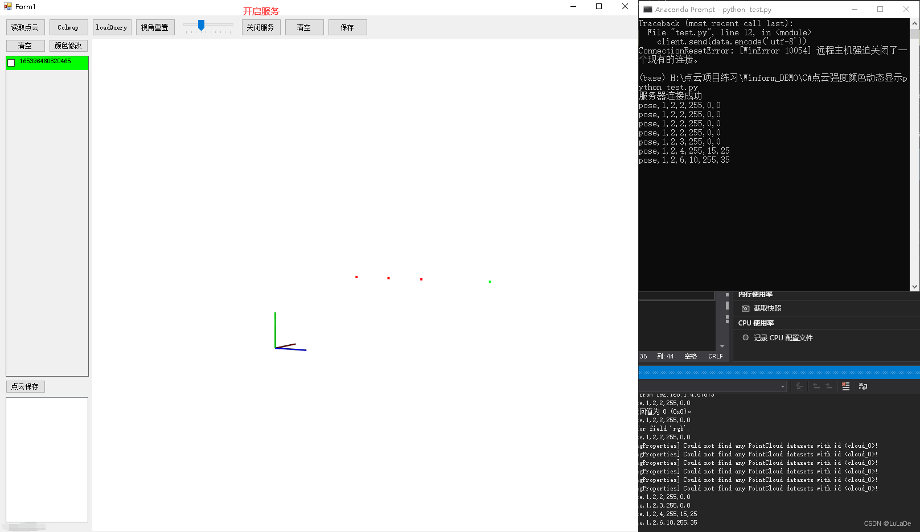Screen dimensions: 920x532
Task: Click the 截取快照 link
Action: coord(767,308)
